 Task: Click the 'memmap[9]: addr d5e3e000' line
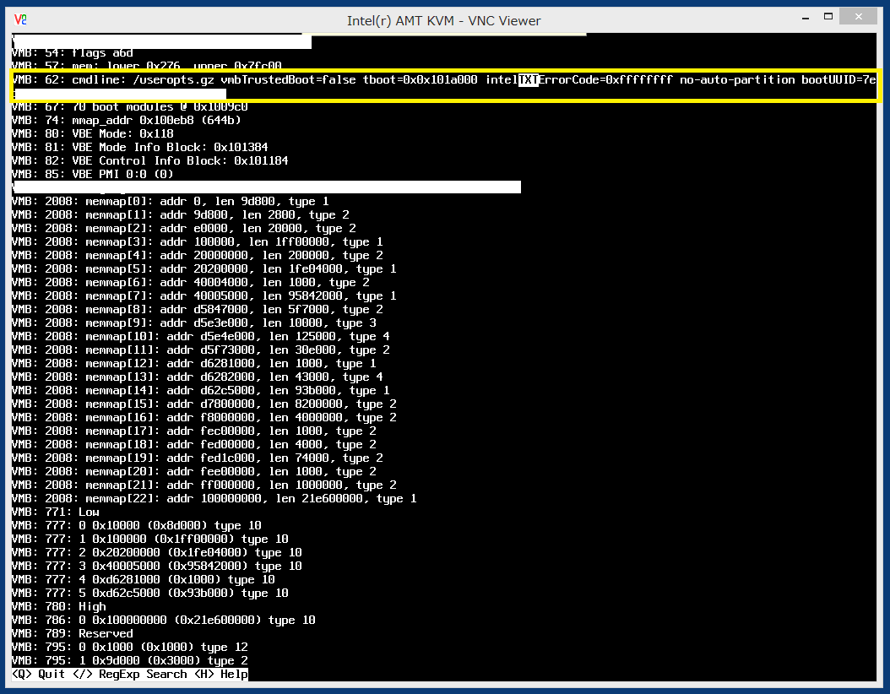(x=194, y=323)
